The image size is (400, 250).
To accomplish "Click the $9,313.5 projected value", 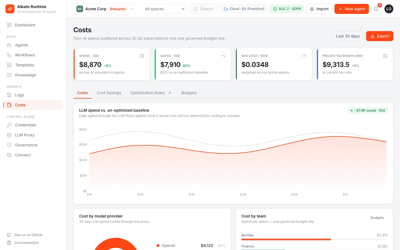I will 336,65.
